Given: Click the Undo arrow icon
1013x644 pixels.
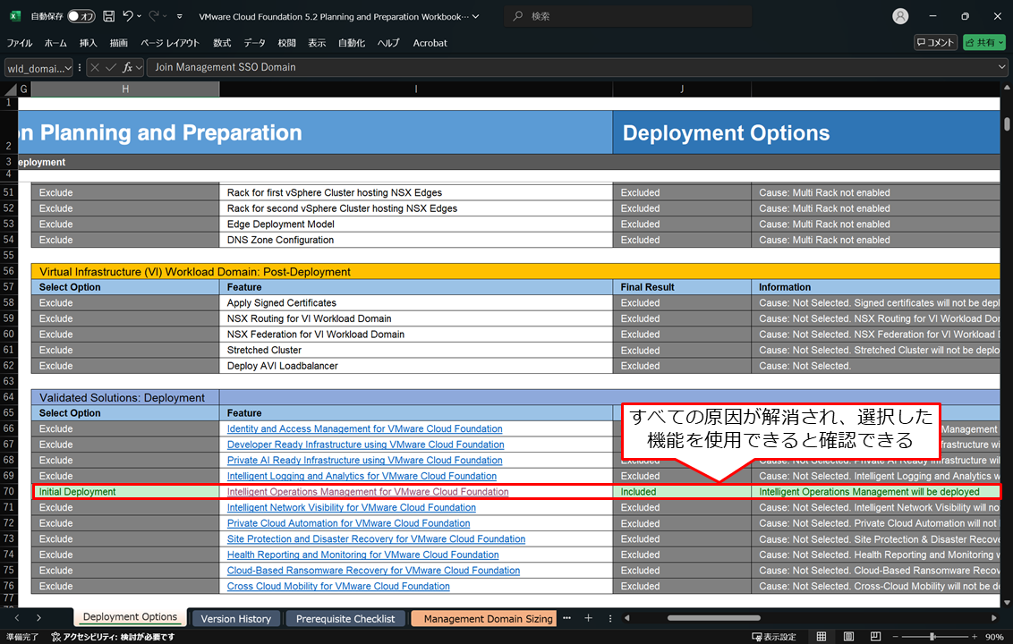Looking at the screenshot, I should pyautogui.click(x=128, y=16).
